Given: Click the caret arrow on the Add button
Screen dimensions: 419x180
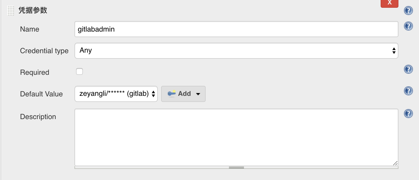Looking at the screenshot, I should coord(198,94).
